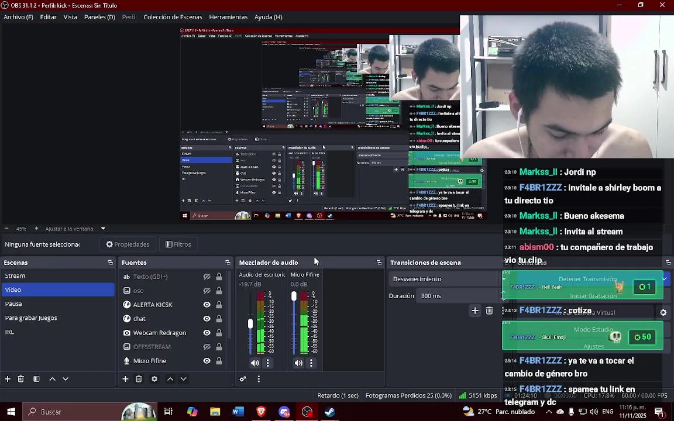Open source properties gear in Fuentes toolbar
Viewport: 674px width, 421px height.
click(x=154, y=379)
